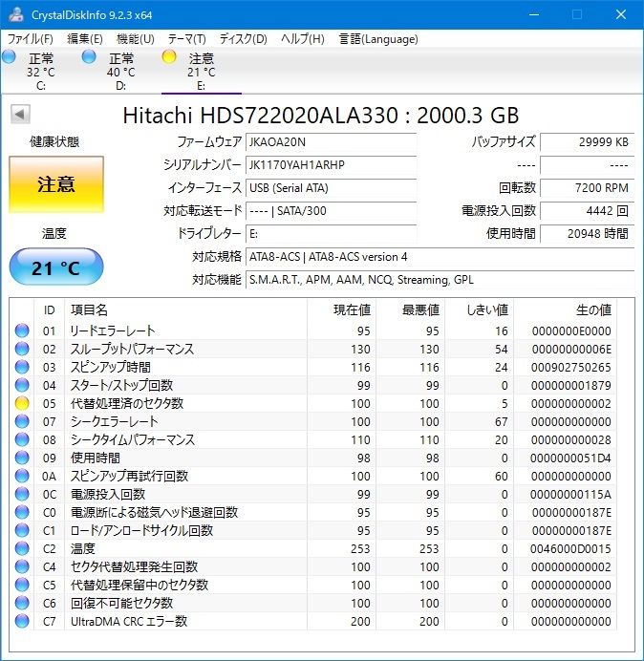Click threshold value 67 in row 07
The width and height of the screenshot is (644, 661).
501,421
